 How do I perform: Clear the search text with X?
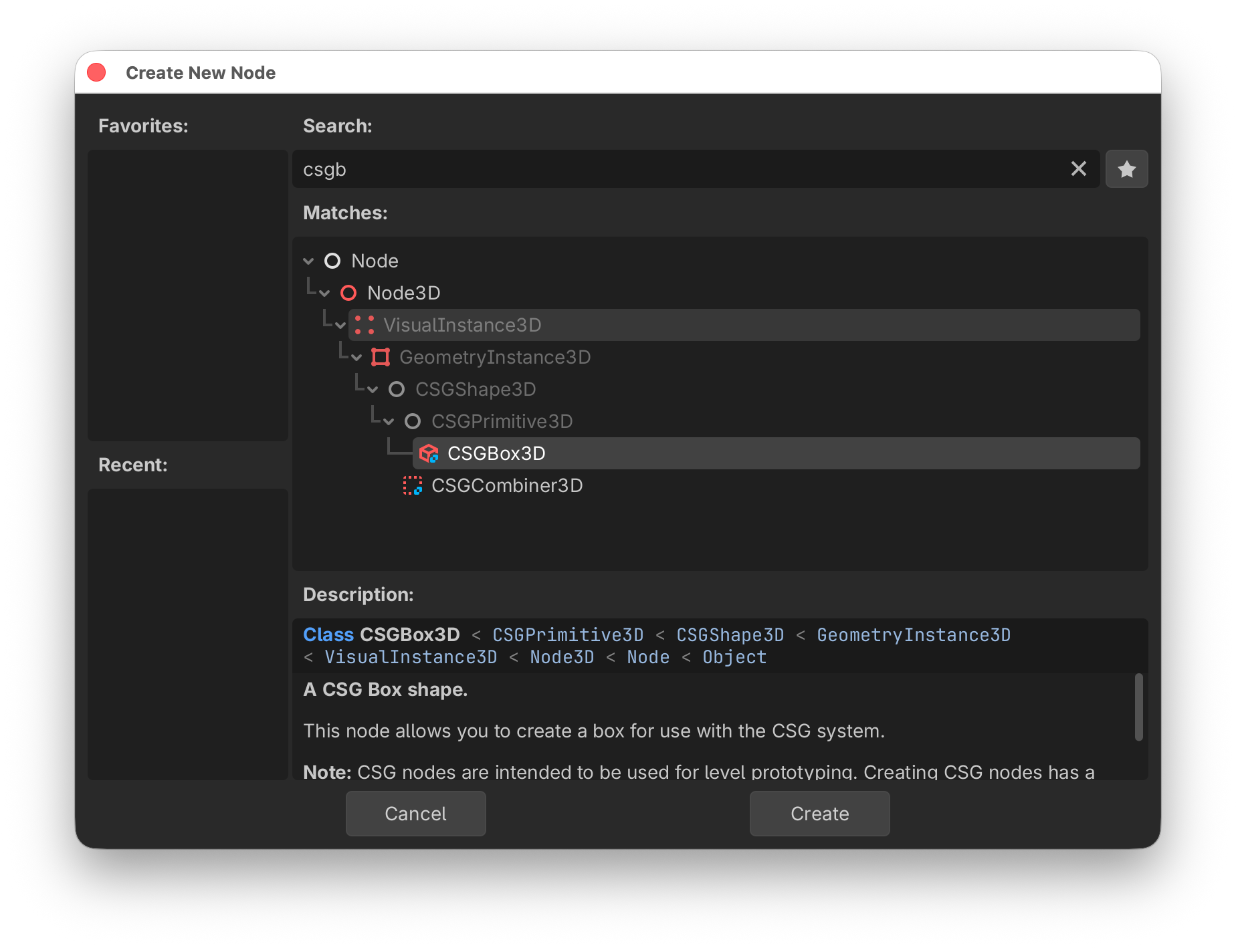[1078, 169]
